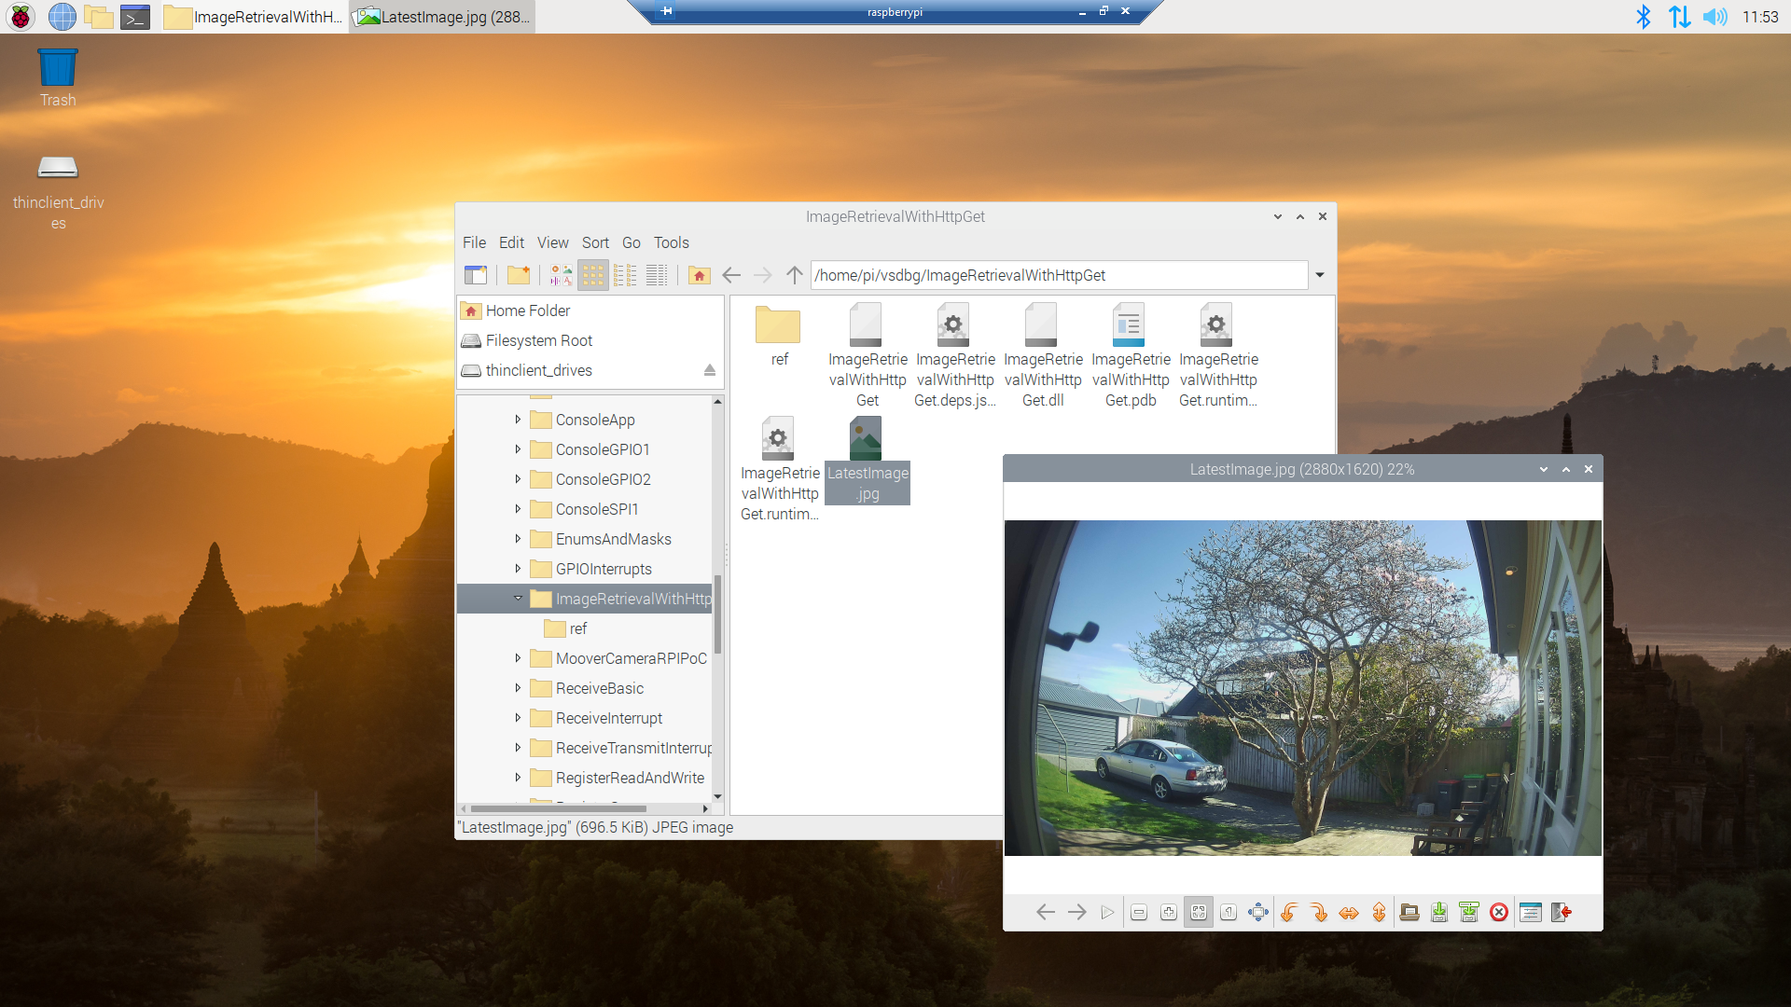Open the Sort menu

pos(595,242)
